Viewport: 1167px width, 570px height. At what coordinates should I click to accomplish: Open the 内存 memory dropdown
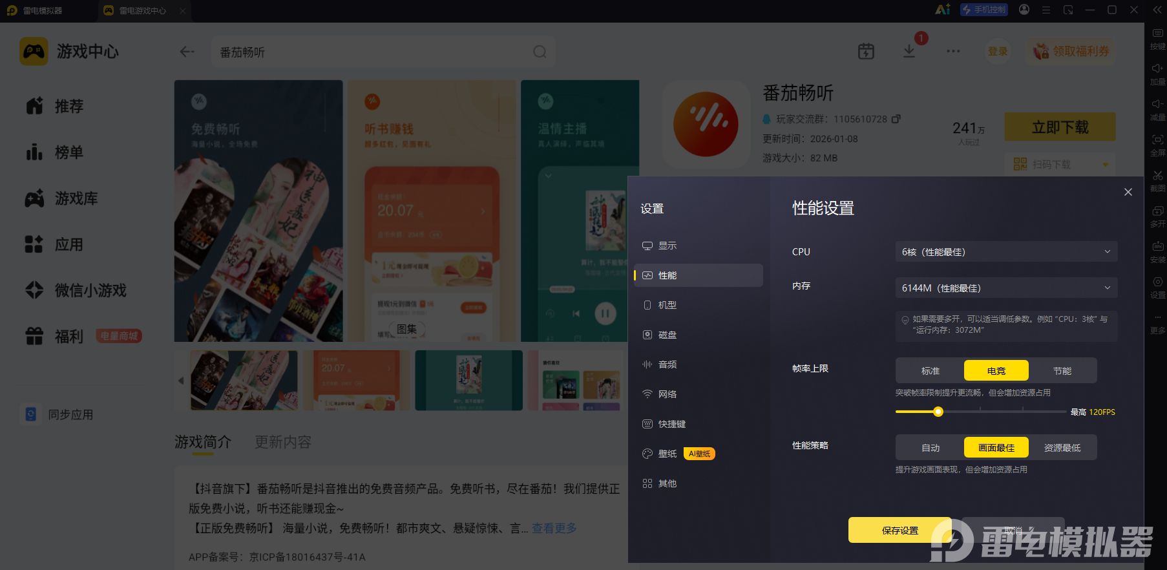click(x=1007, y=288)
